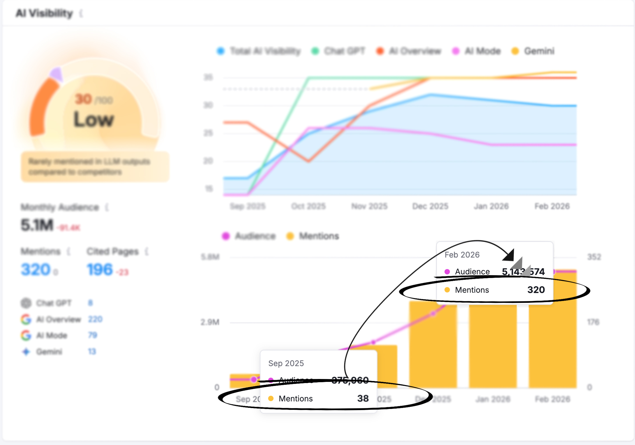
Task: Open the Mentions count 320 link
Action: pos(36,269)
